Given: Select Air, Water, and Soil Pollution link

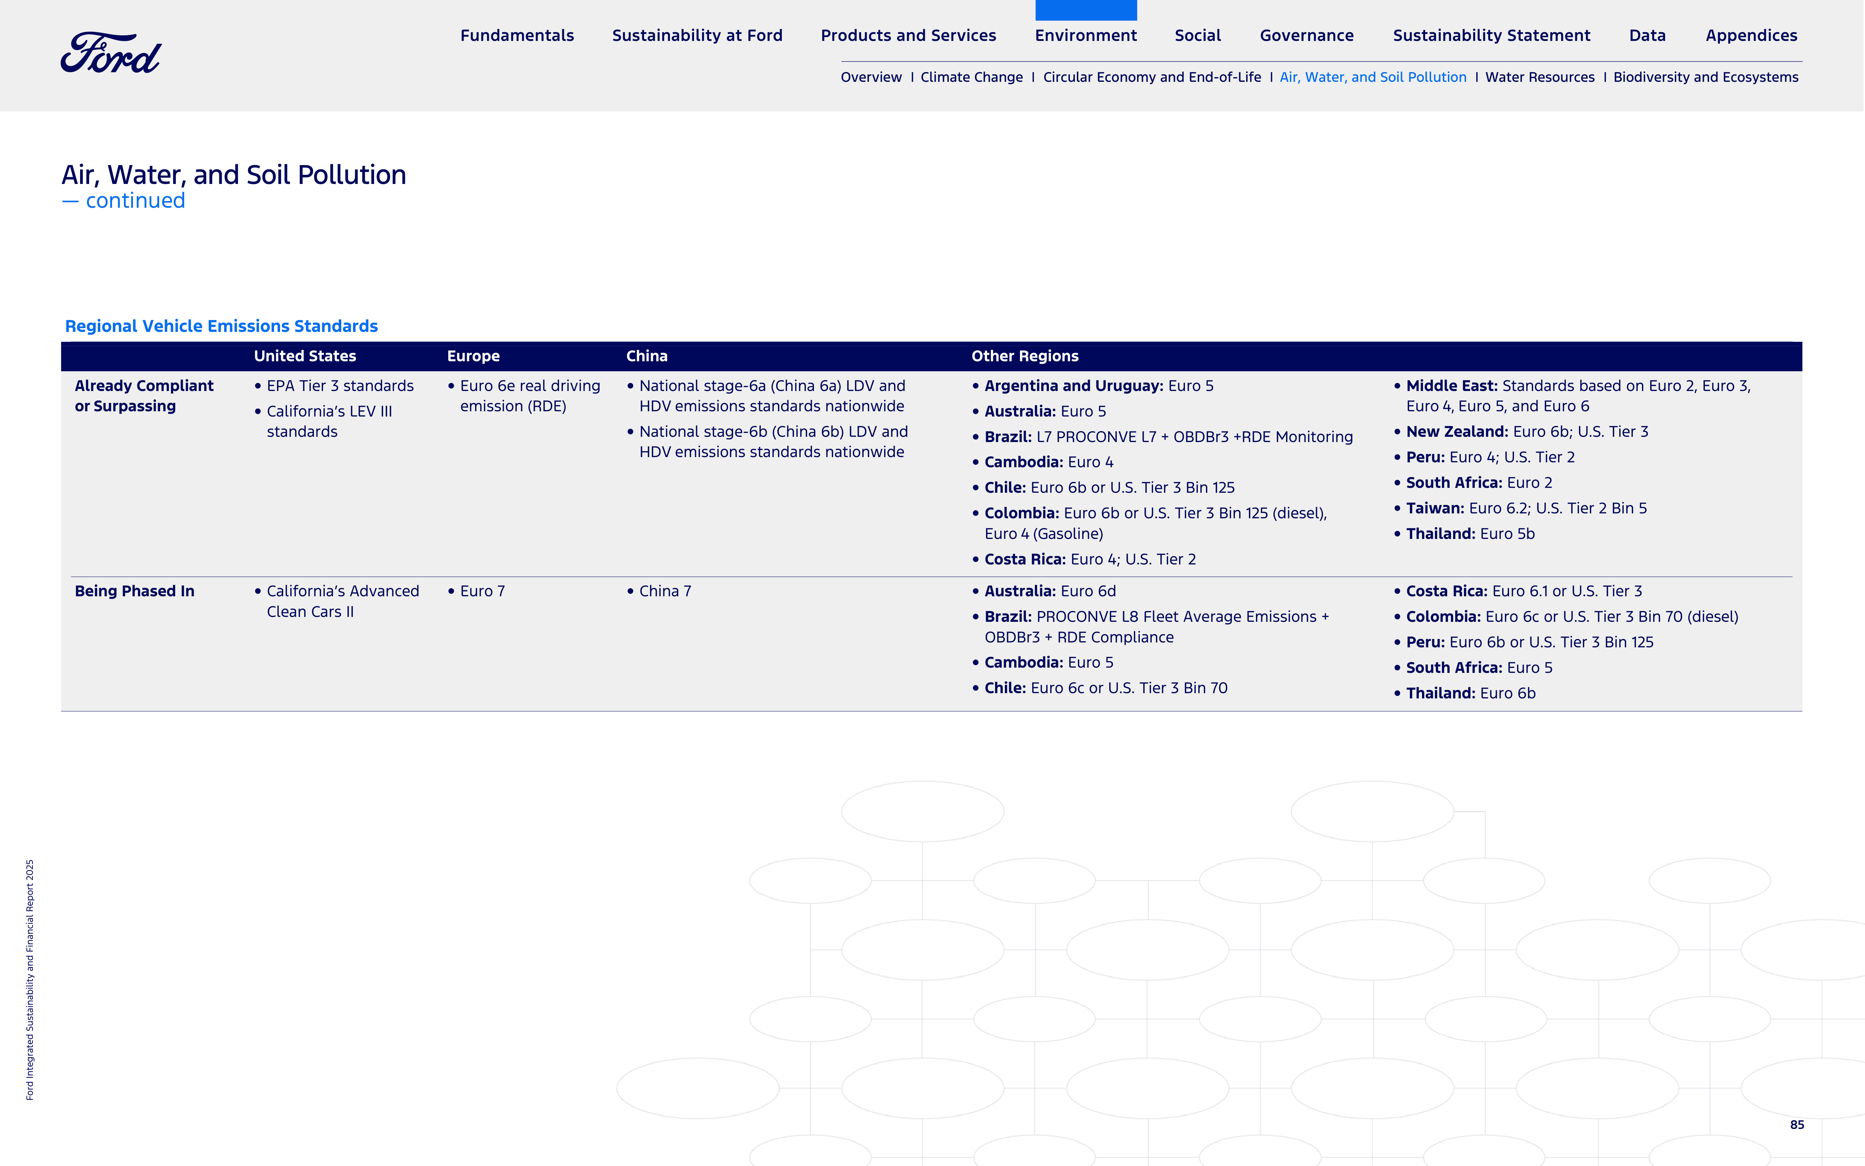Looking at the screenshot, I should [x=1373, y=77].
